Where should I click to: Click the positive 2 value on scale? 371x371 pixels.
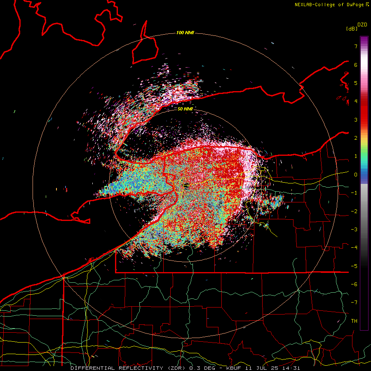(356, 138)
